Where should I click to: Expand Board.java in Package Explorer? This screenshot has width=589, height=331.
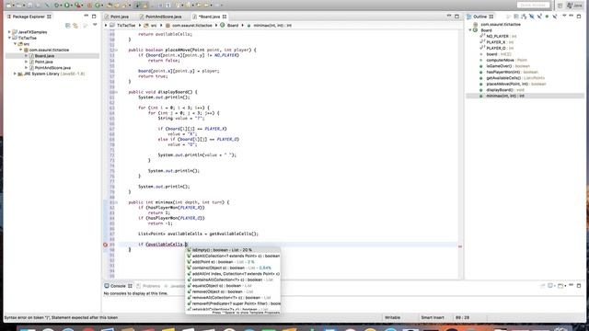pos(27,56)
